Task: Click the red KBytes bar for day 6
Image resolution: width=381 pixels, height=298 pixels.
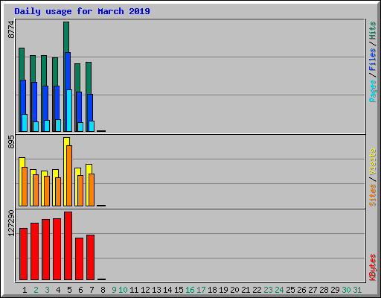Action: (x=79, y=259)
